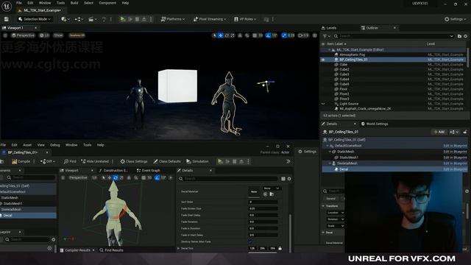Toggle visibility eye of BP_CeilingTiles_01
471x265 pixels.
[323, 60]
